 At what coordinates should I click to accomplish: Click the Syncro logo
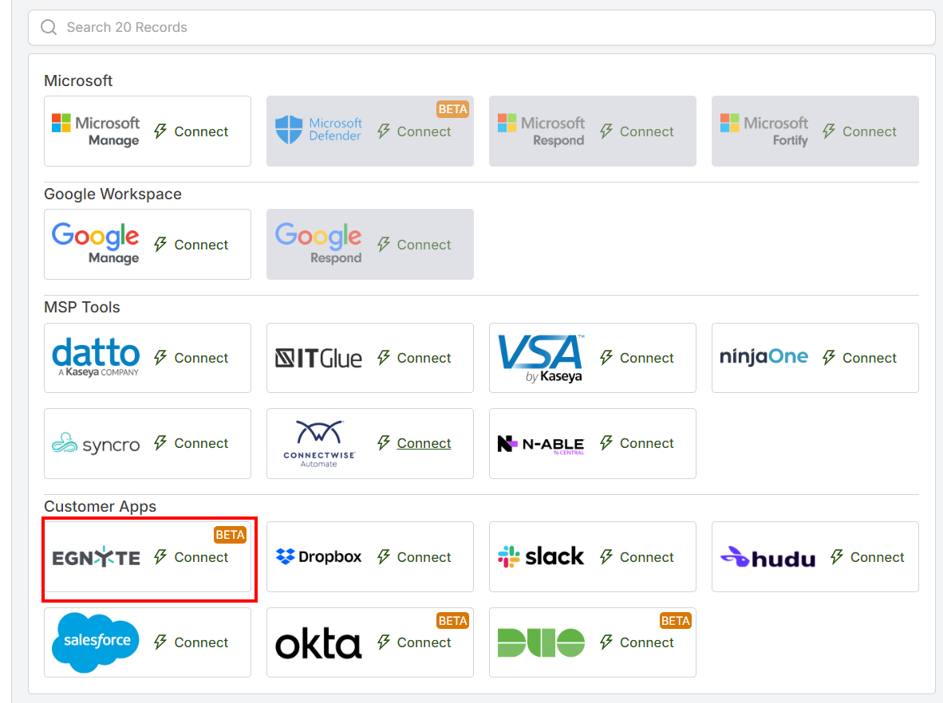pyautogui.click(x=96, y=444)
